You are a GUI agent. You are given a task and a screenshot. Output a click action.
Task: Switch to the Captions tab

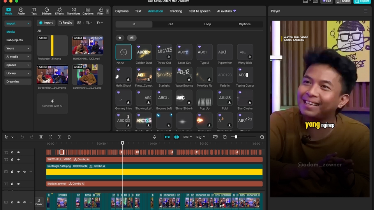(122, 11)
